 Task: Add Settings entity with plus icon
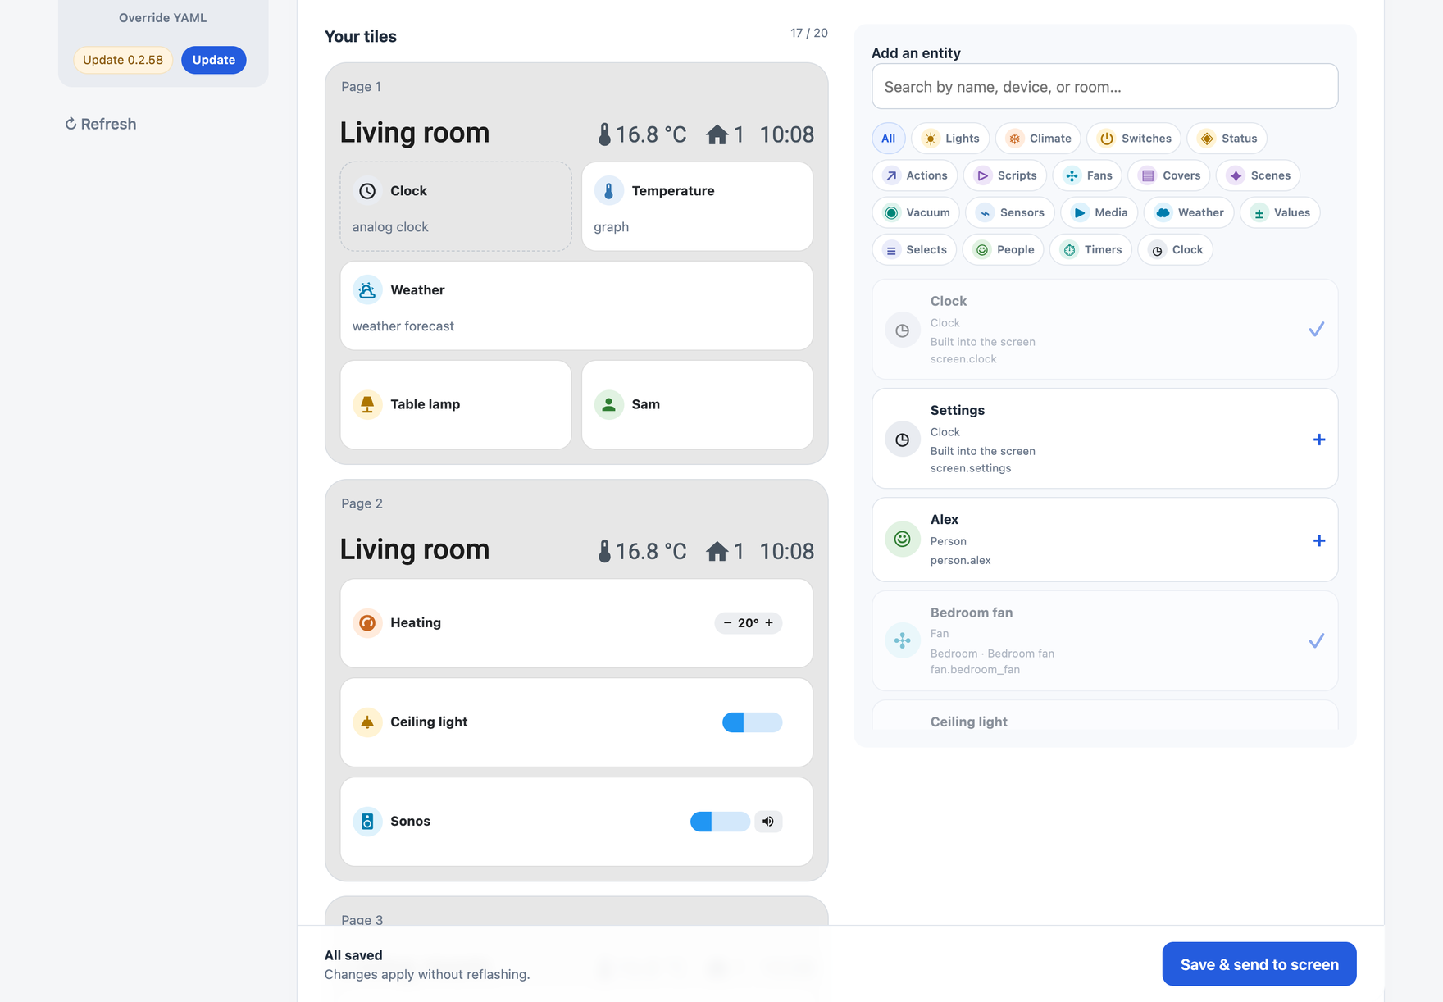(1318, 440)
